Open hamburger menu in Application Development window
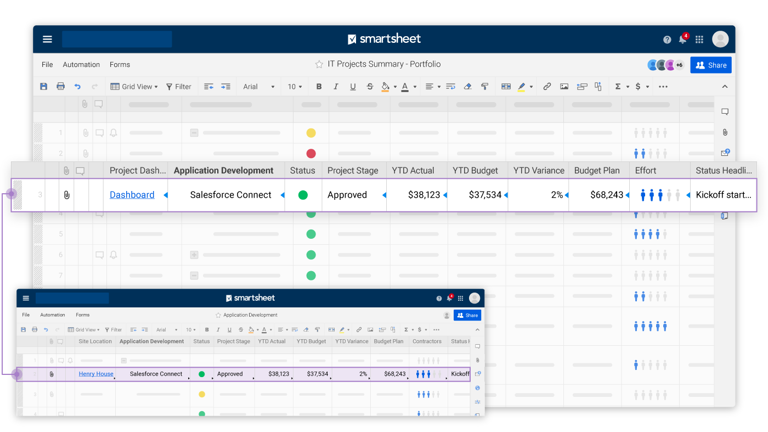Image resolution: width=768 pixels, height=432 pixels. click(26, 298)
